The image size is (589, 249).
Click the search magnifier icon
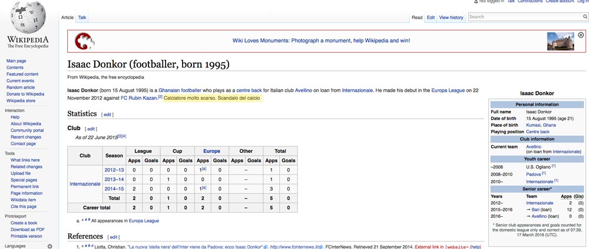coord(585,17)
